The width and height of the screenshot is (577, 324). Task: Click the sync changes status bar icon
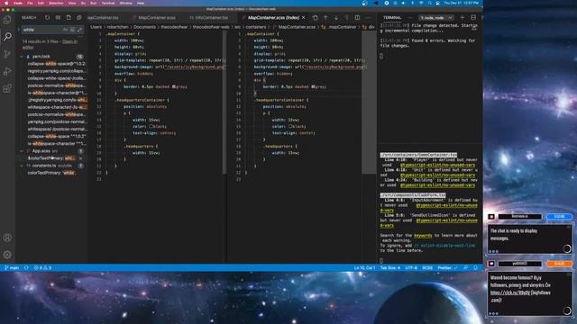26,268
